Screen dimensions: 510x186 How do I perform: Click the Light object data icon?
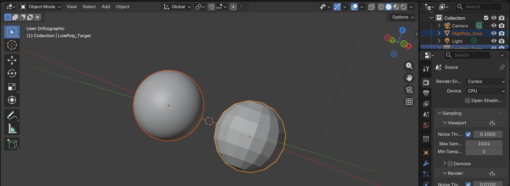tap(474, 40)
